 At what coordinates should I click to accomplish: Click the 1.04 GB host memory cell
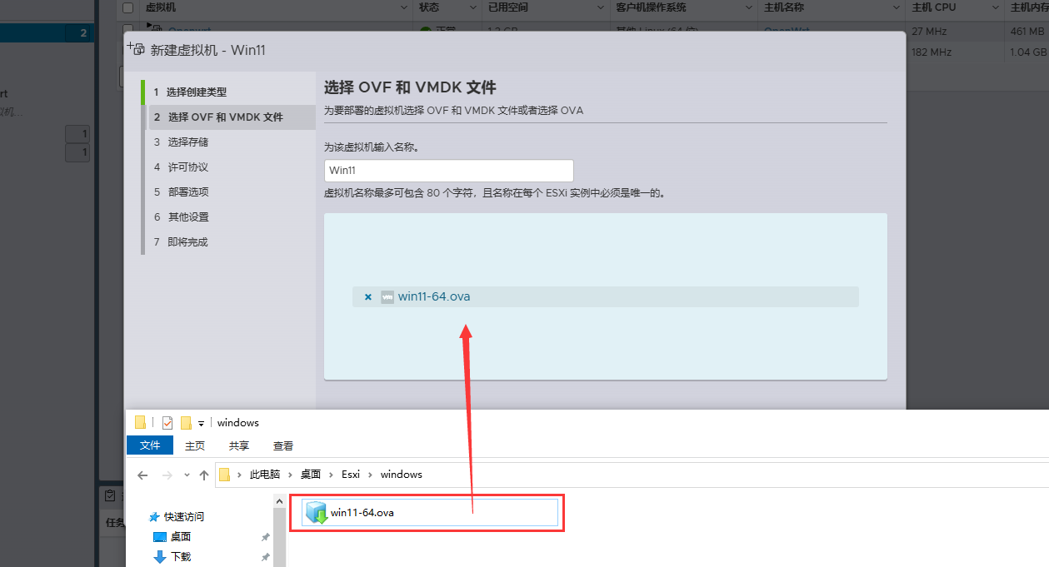click(x=1028, y=52)
